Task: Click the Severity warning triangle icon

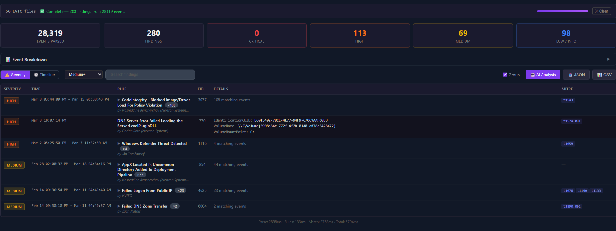Action: tap(7, 75)
